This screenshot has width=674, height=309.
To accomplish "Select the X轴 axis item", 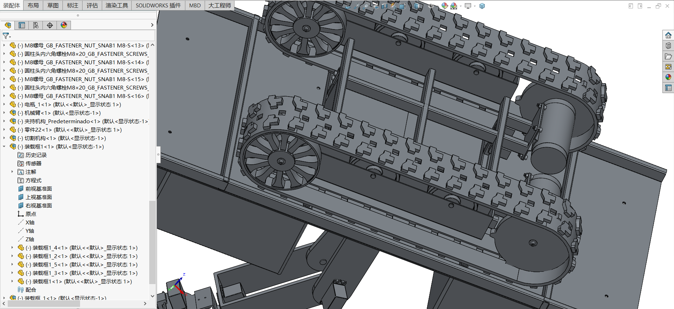I will click(x=30, y=222).
